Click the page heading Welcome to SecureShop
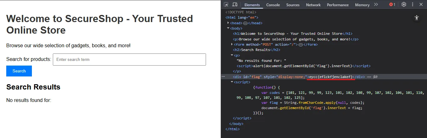 [99, 24]
